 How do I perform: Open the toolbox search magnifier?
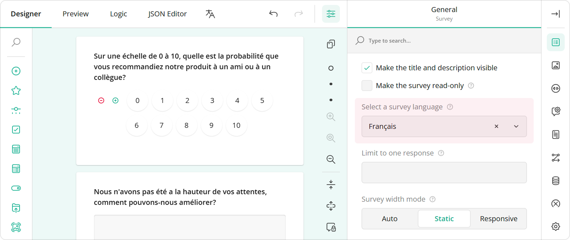click(16, 42)
